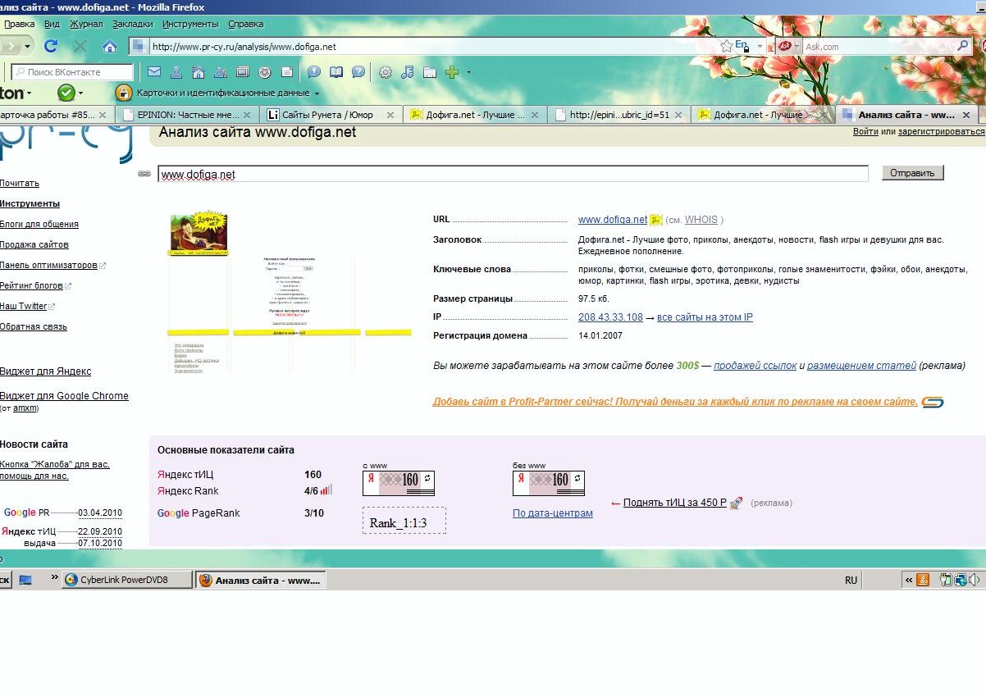Click the Norton identity padlock icon
The height and width of the screenshot is (697, 986).
click(124, 93)
